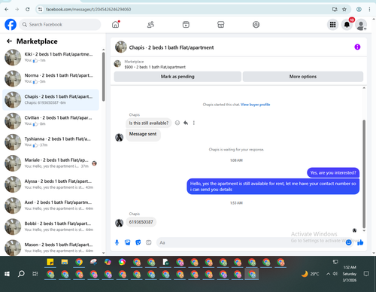Open the Friends icon in top navigation
Viewport: 376px width, 292px height.
[x=150, y=25]
